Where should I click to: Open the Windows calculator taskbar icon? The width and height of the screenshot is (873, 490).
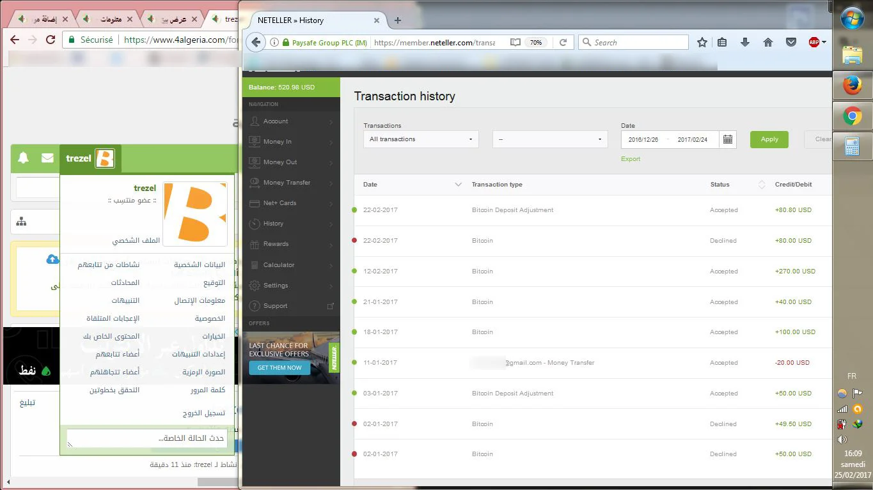click(852, 147)
